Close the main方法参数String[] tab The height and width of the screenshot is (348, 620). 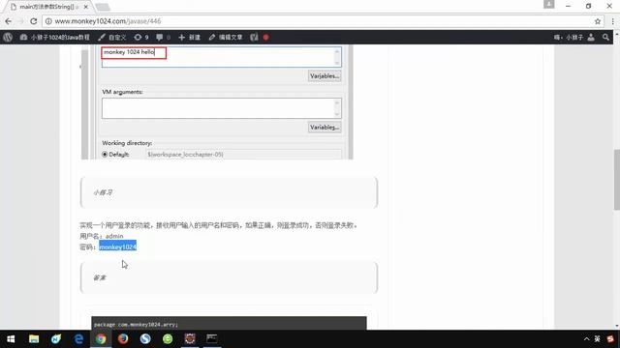pos(86,7)
